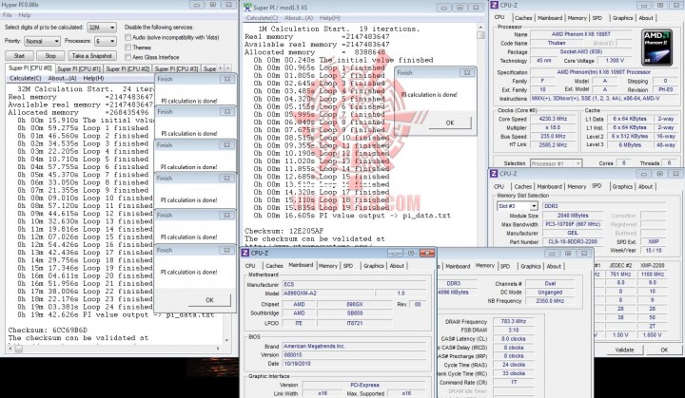Screen dimensions: 685x398
Task: Click the NB Frequency value 2350.0 MHz
Action: [550, 301]
